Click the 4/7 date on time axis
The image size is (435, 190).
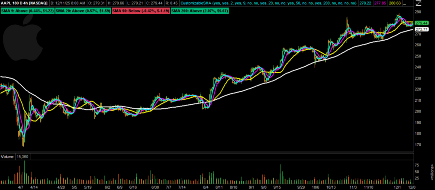tap(22, 187)
